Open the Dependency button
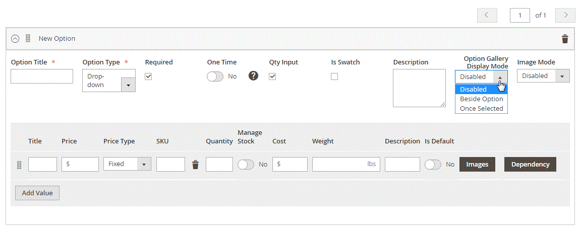The width and height of the screenshot is (580, 228). pos(530,164)
